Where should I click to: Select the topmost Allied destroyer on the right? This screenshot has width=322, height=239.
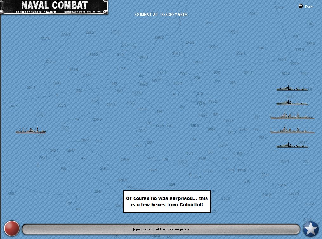[292, 88]
